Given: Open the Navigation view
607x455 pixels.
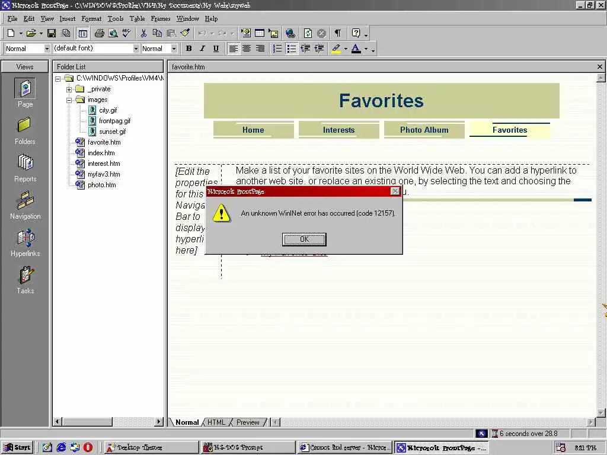Looking at the screenshot, I should (x=25, y=206).
